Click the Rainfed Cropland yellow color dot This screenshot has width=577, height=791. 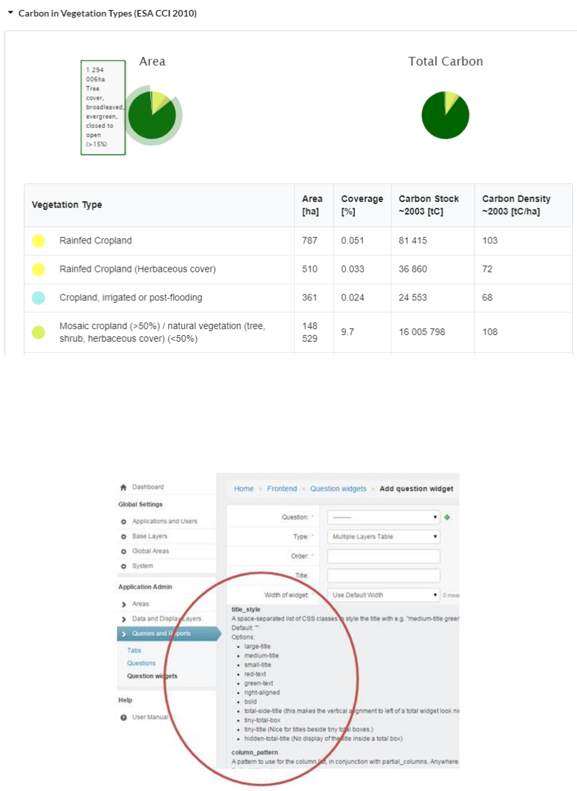[x=38, y=241]
